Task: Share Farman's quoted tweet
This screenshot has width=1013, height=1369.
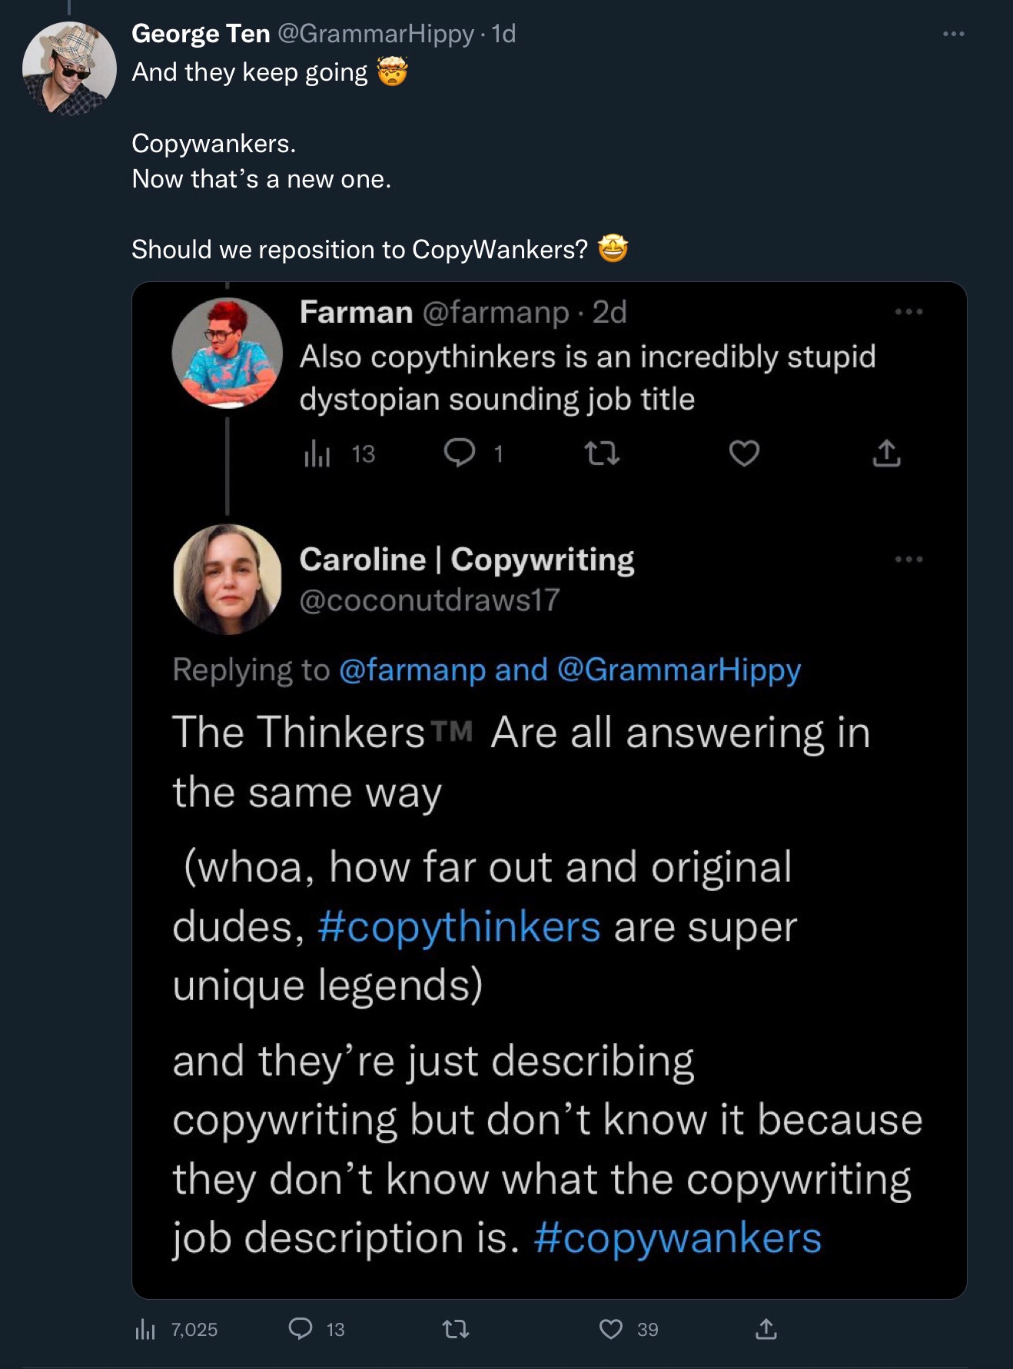Action: pos(886,454)
